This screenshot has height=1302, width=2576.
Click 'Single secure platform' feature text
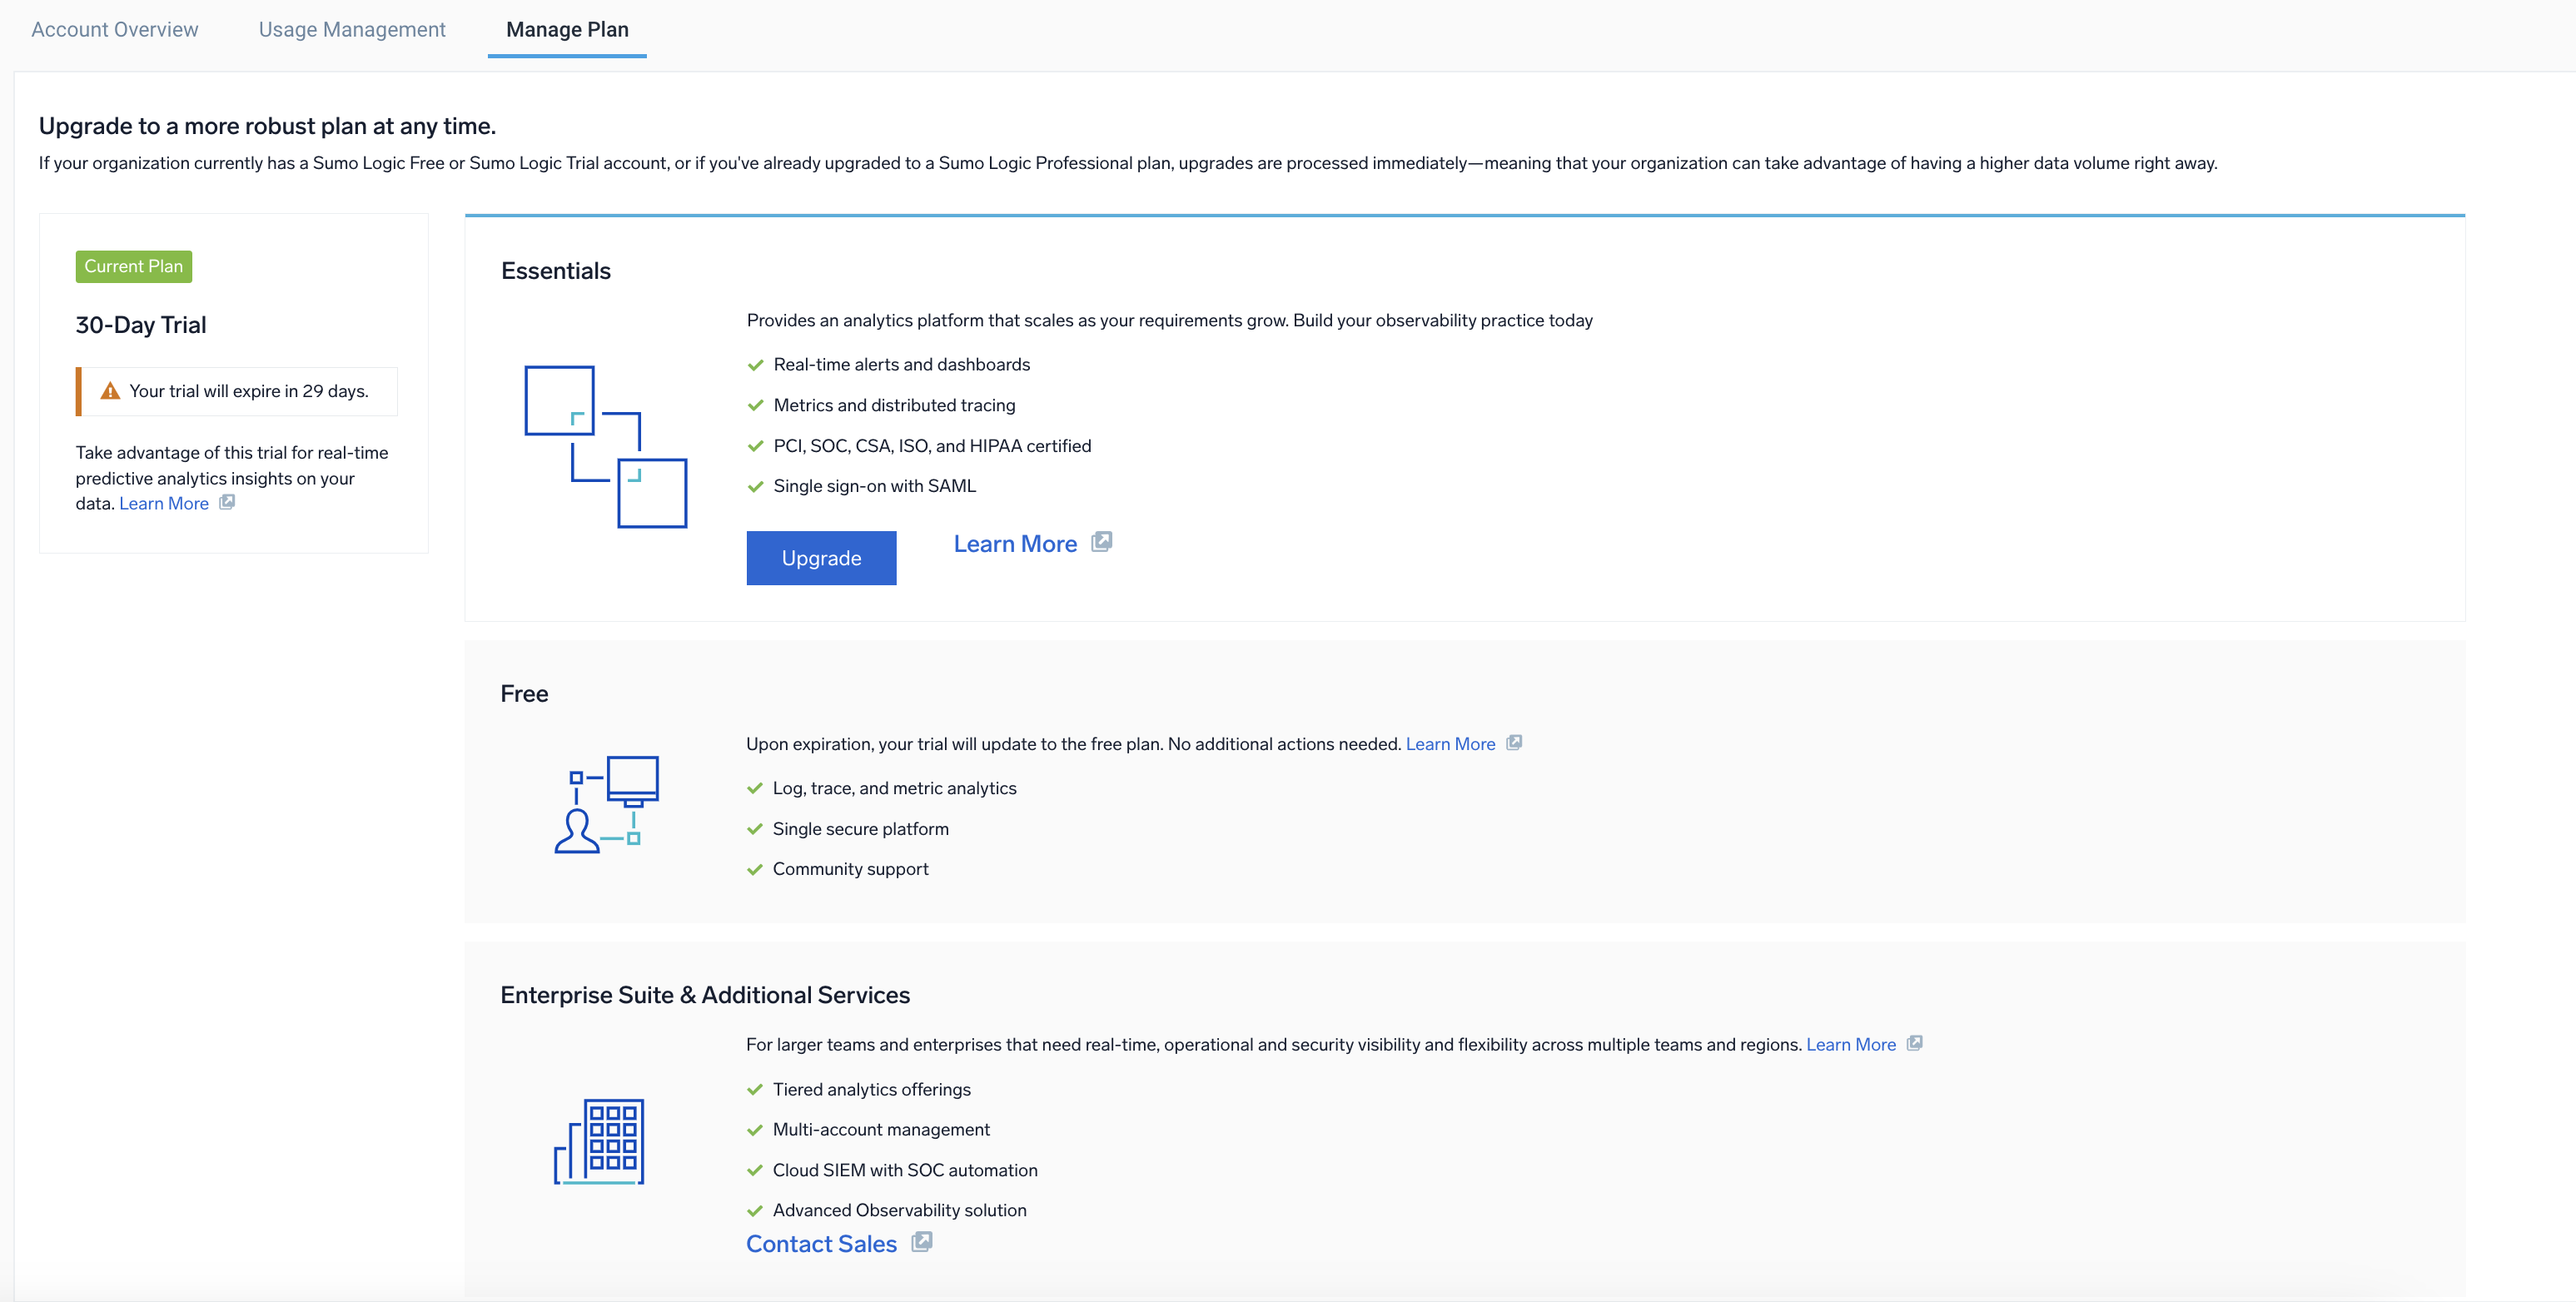860,829
